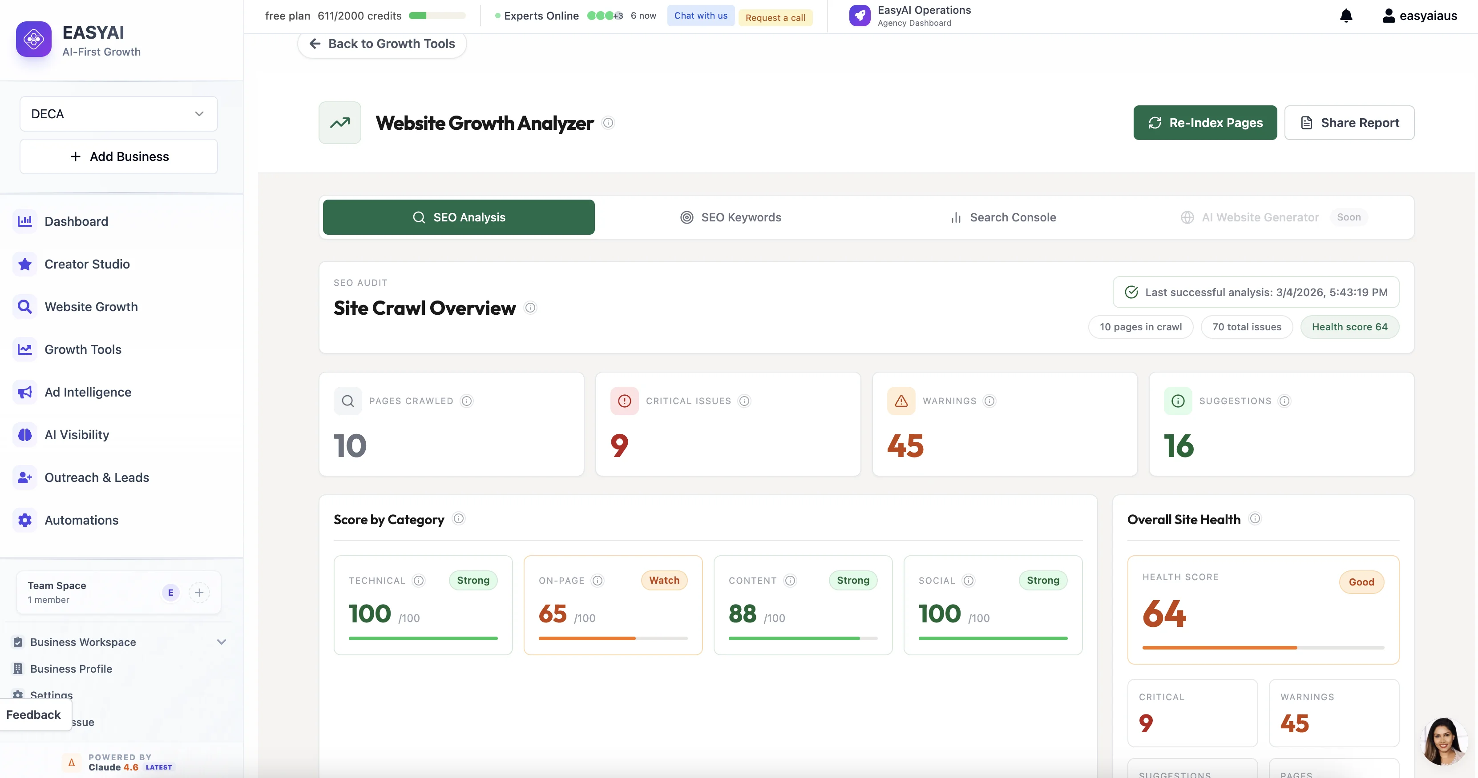Open Share Report
This screenshot has height=778, width=1478.
tap(1349, 122)
